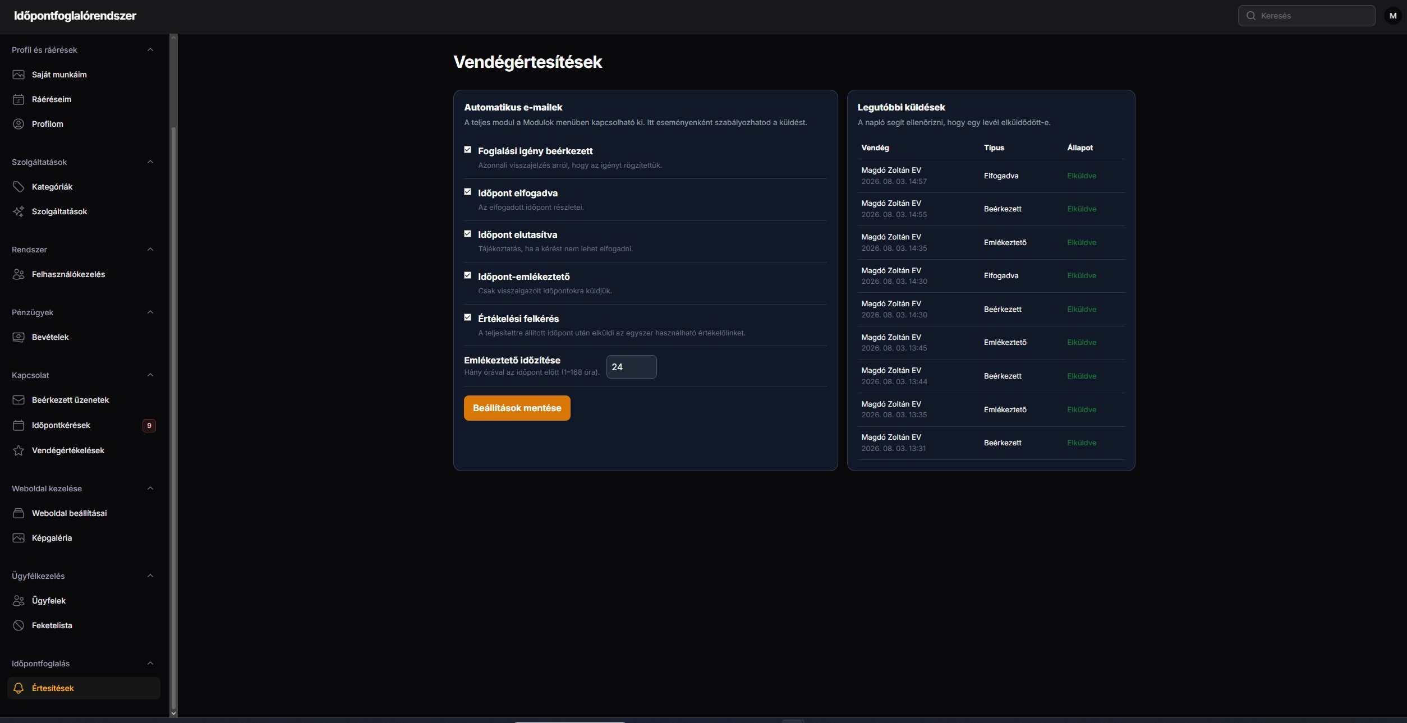Click the Ügyfelek people icon

point(19,601)
